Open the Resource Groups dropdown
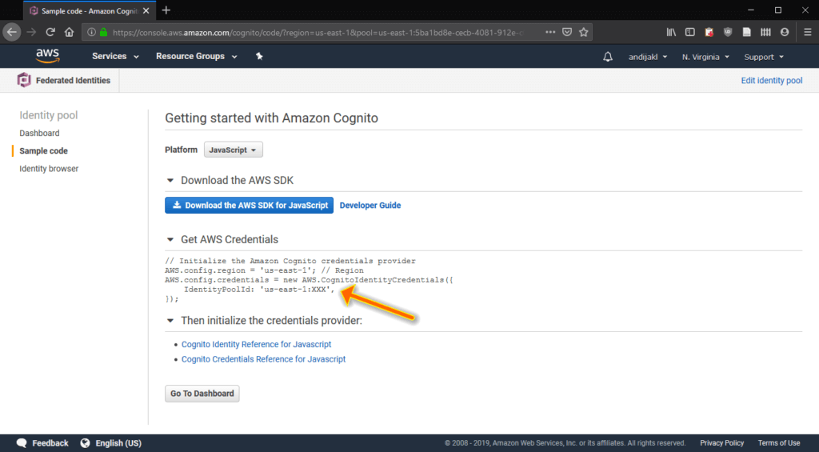Image resolution: width=819 pixels, height=452 pixels. point(197,57)
